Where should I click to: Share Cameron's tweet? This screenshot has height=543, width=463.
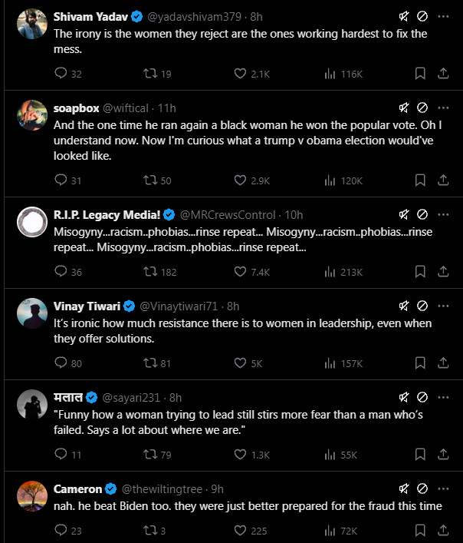click(x=443, y=530)
